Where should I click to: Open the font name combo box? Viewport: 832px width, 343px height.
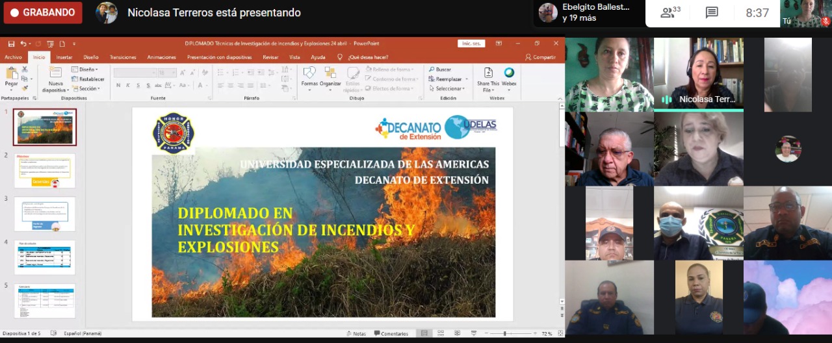[x=135, y=73]
